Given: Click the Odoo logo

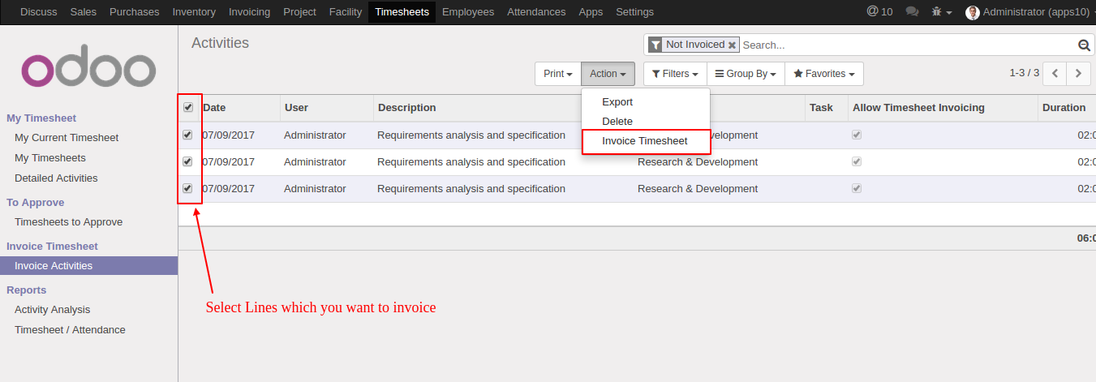Looking at the screenshot, I should pyautogui.click(x=88, y=70).
